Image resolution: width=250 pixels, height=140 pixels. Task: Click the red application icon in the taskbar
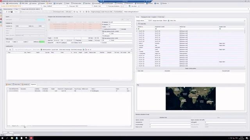(31, 138)
